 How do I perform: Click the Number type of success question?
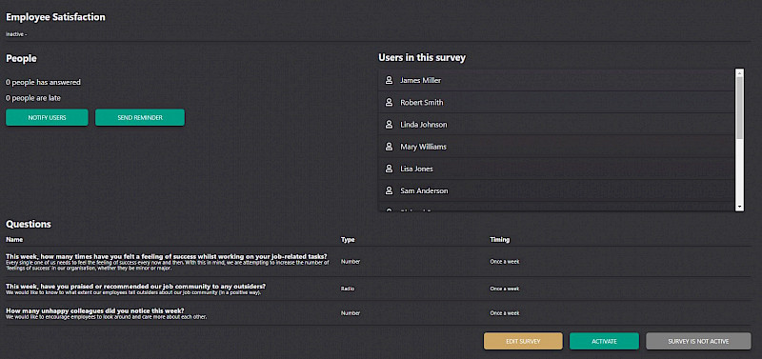pos(351,261)
